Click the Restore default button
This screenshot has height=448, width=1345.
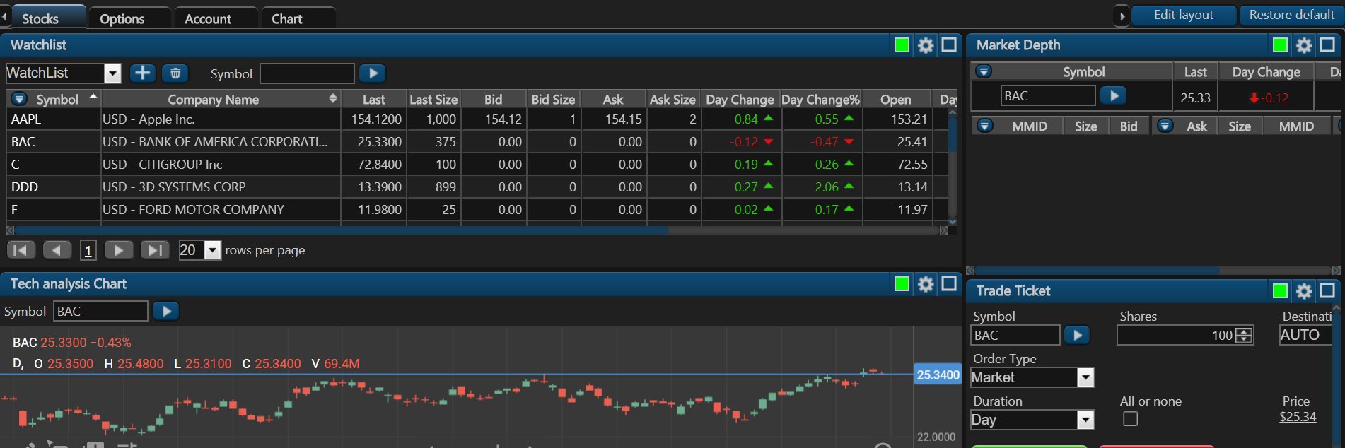click(1291, 15)
